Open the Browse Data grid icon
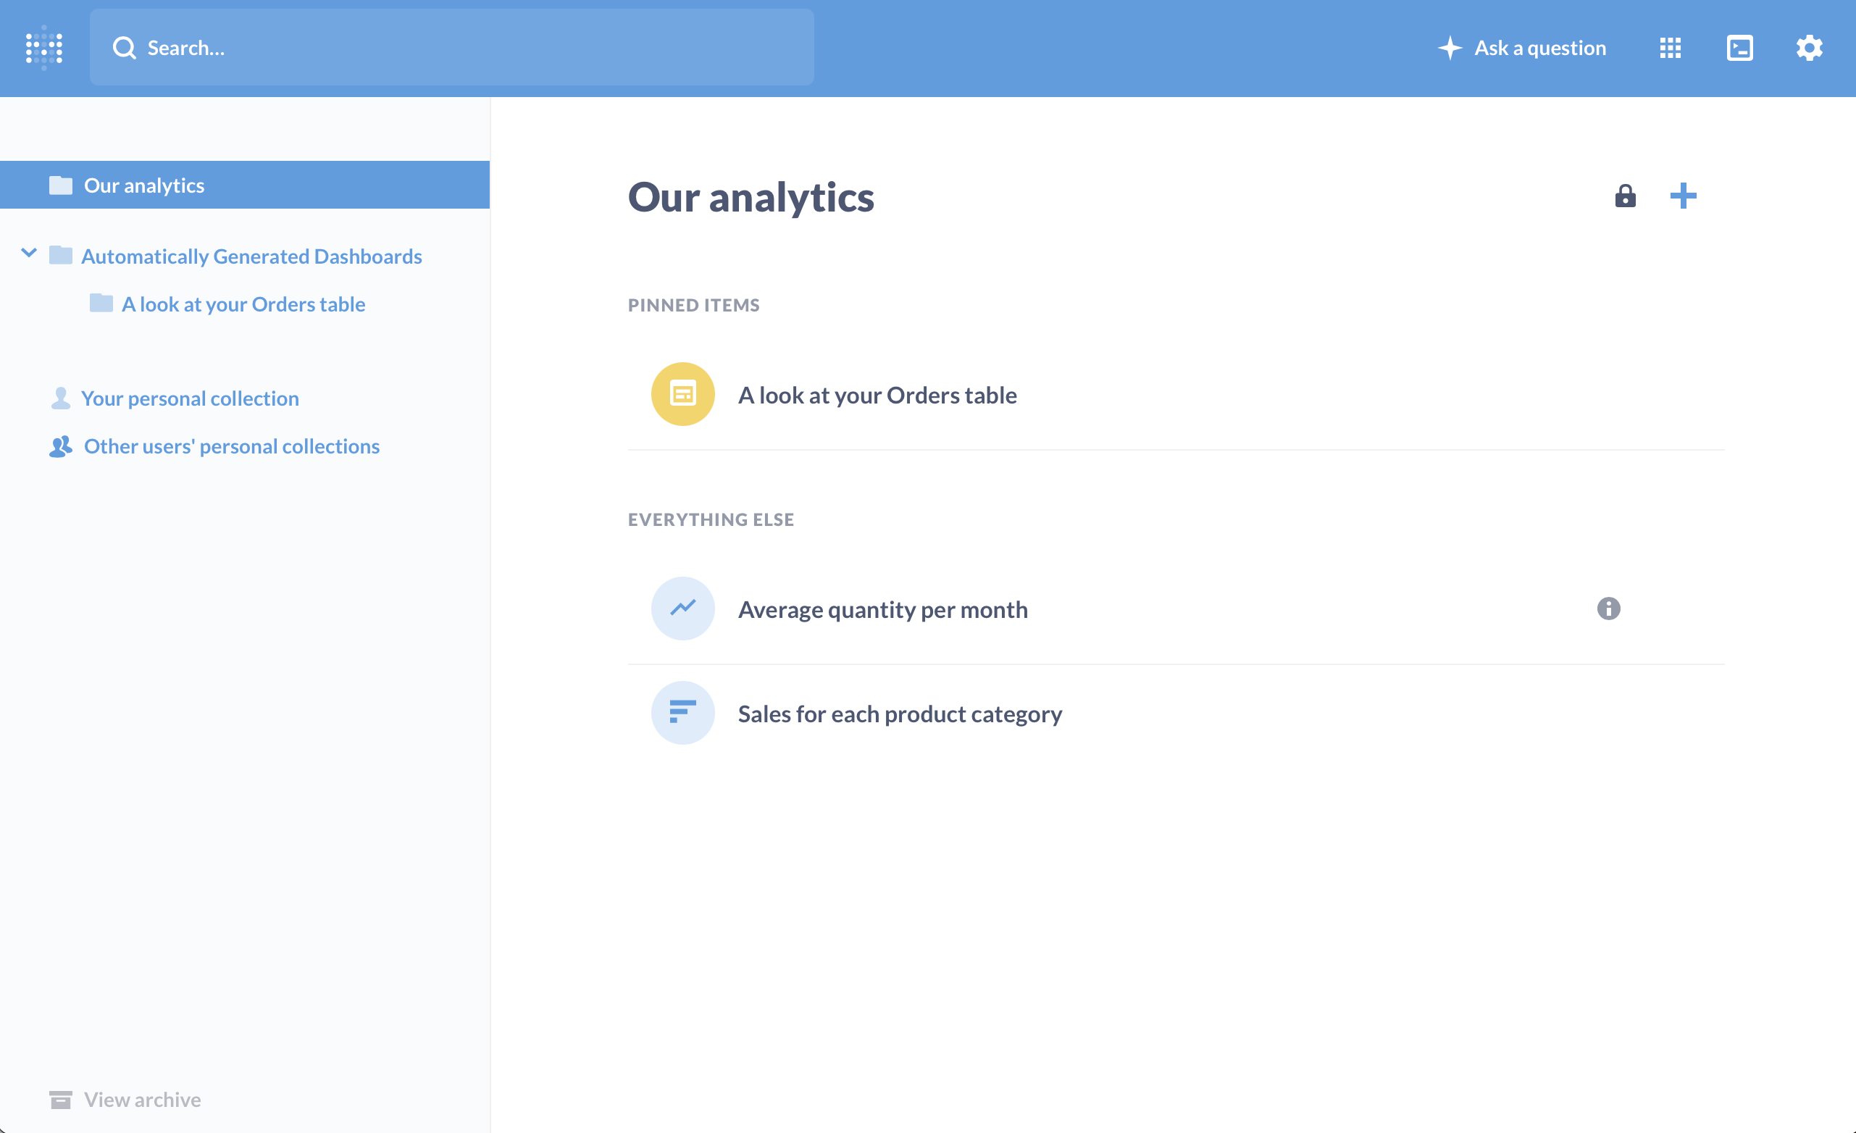1856x1133 pixels. point(1669,48)
